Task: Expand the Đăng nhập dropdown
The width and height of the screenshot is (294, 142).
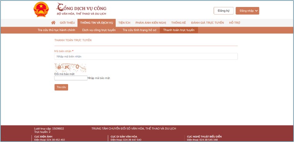Action: point(247,11)
